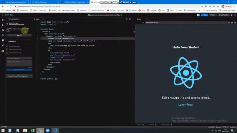The width and height of the screenshot is (237, 133).
Task: Click the optional description text area
Action: pos(19,63)
